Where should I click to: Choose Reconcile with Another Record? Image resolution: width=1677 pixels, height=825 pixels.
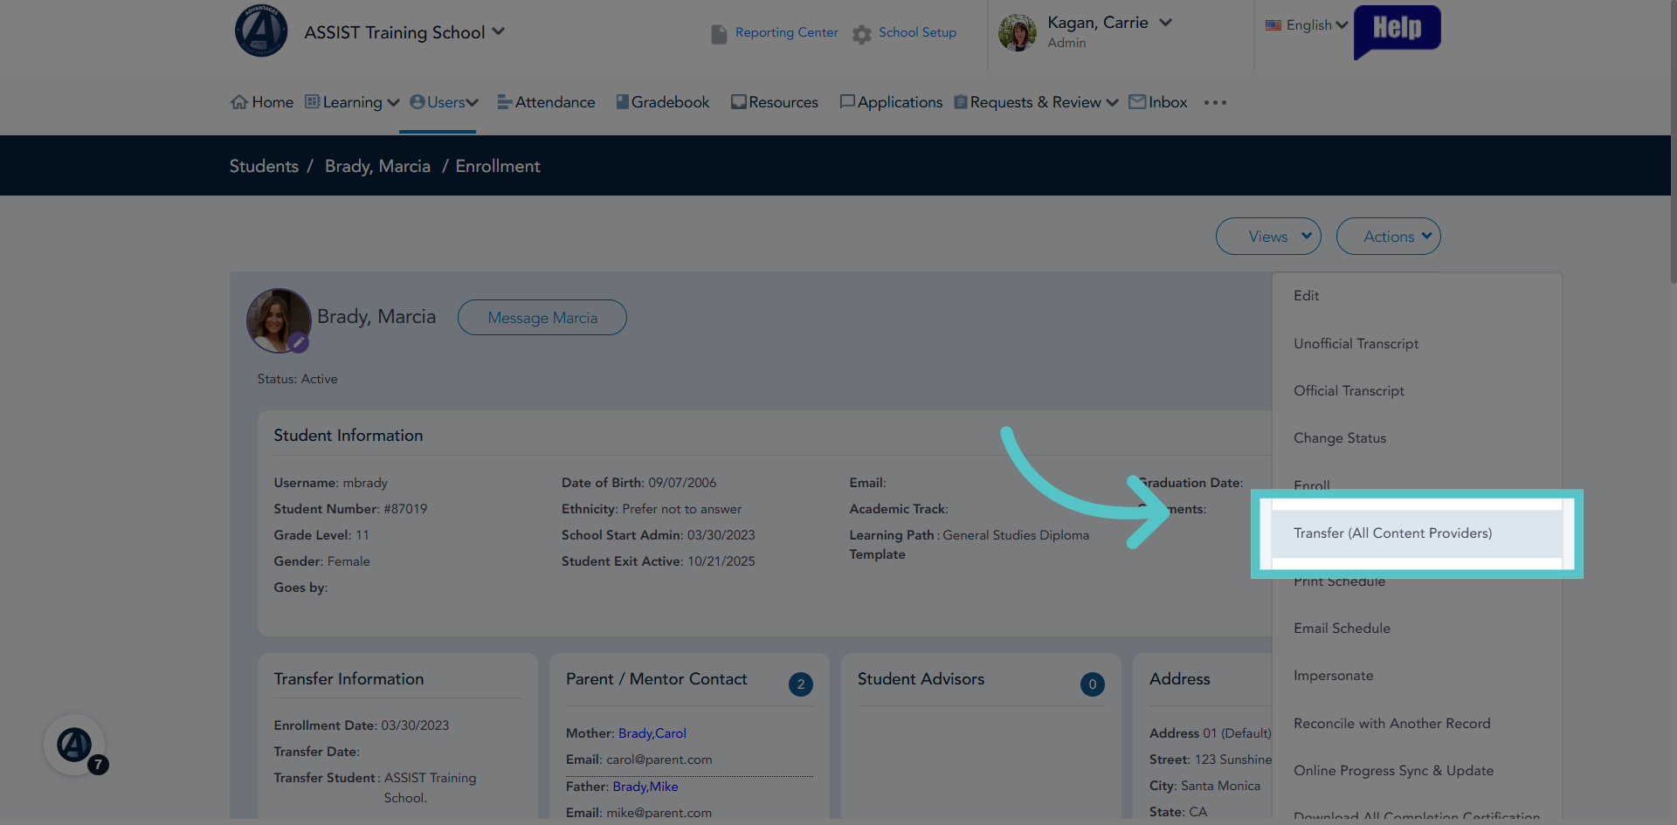1416,724
